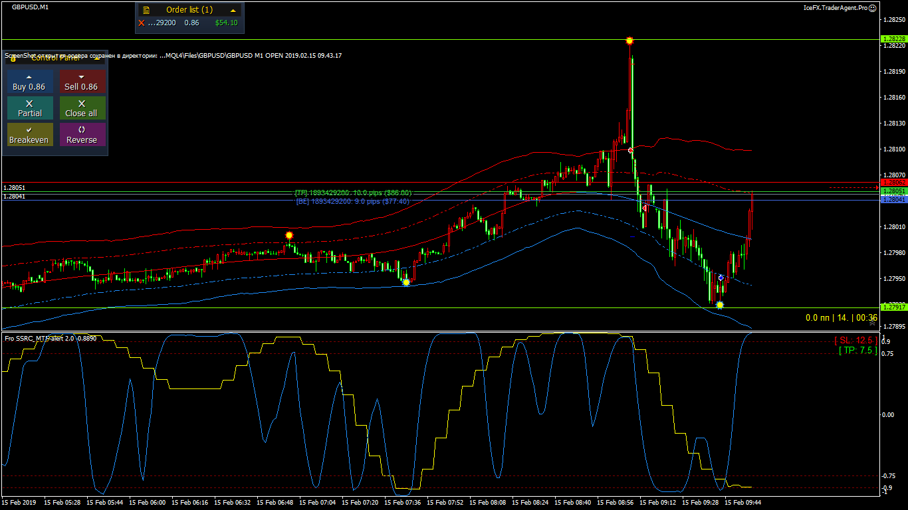
Task: Close order ...29200 with the red X
Action: [x=141, y=23]
